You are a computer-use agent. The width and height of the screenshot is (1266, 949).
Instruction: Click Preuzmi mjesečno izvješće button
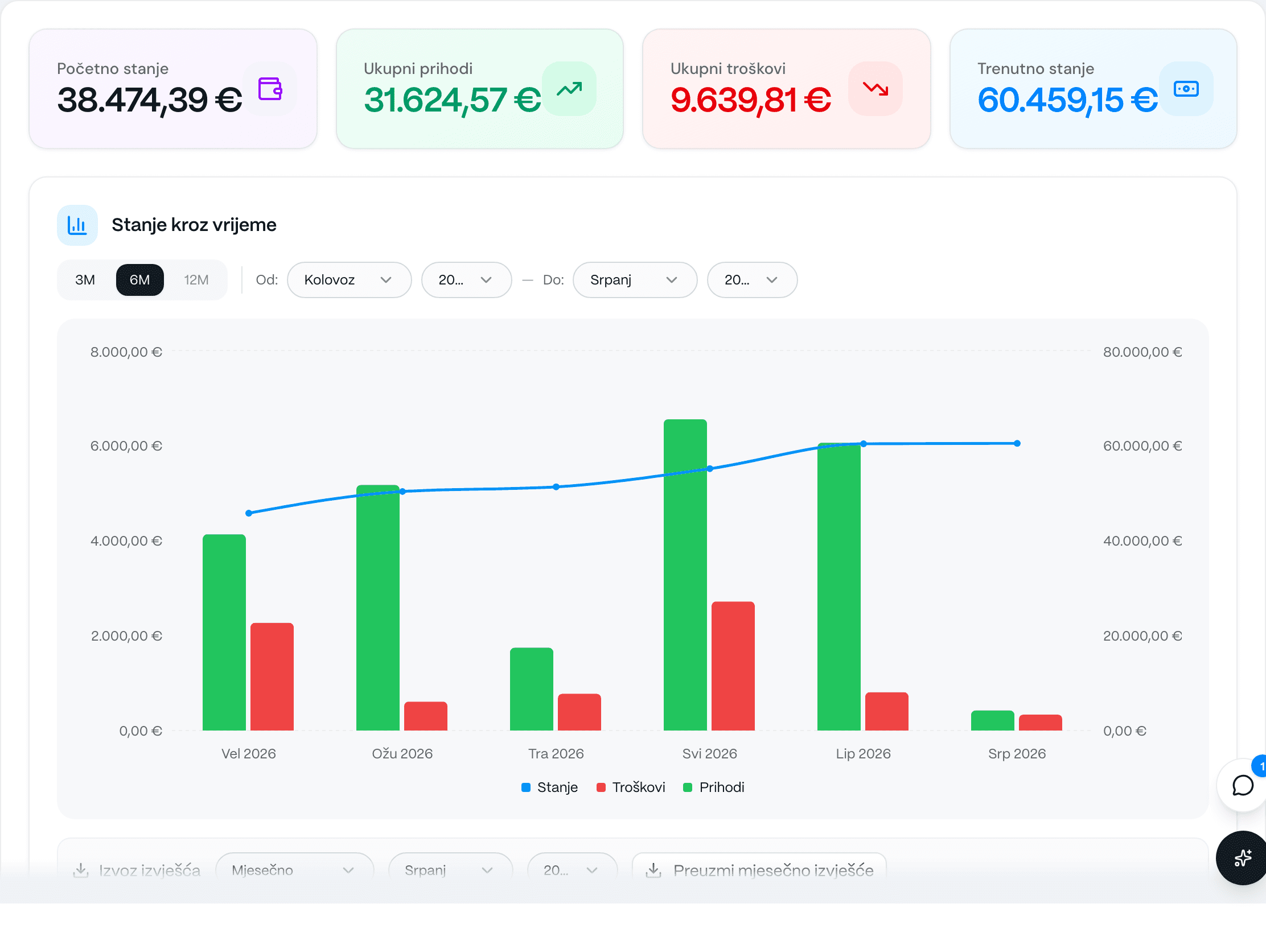coord(759,870)
